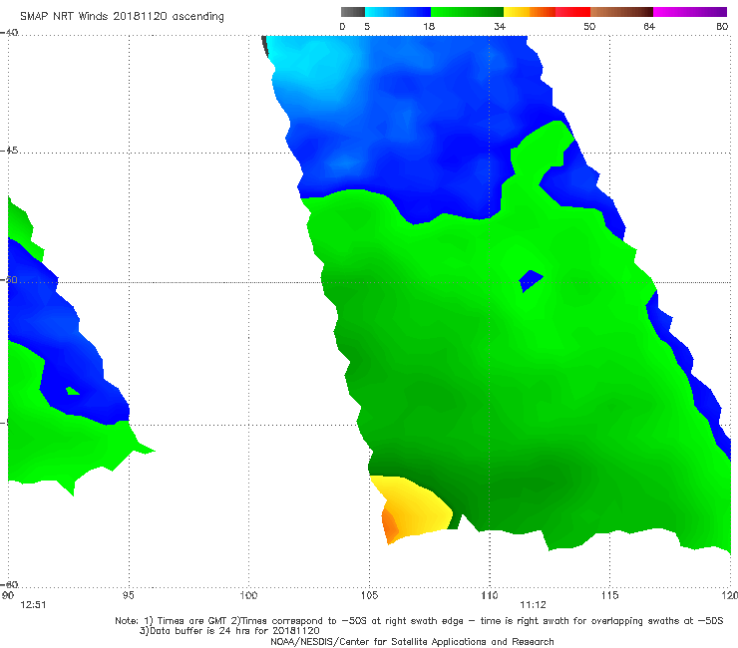Select the cyan-to-blue 5–18 color bar segment
The image size is (738, 648).
pos(398,12)
